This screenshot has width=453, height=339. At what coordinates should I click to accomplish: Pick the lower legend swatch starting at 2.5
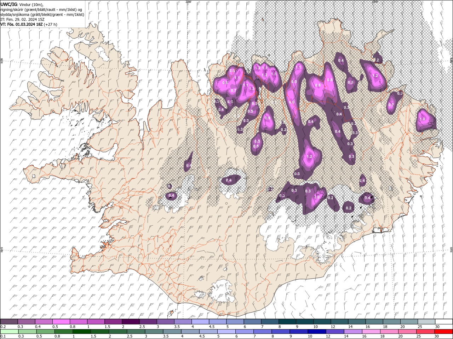click(136, 332)
